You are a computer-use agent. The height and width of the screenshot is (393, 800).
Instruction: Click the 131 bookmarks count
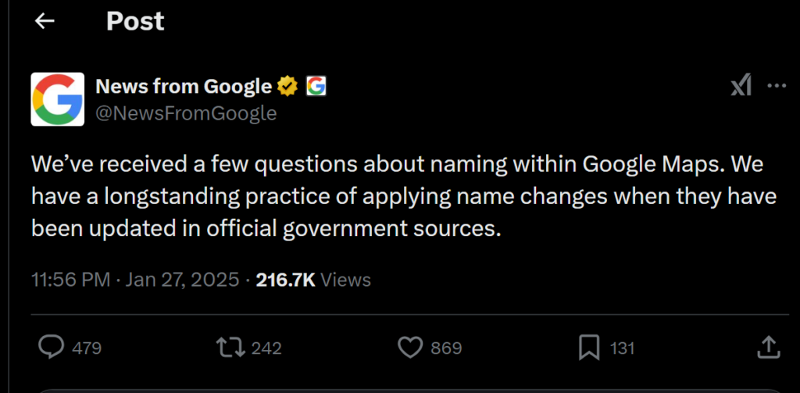click(x=622, y=348)
